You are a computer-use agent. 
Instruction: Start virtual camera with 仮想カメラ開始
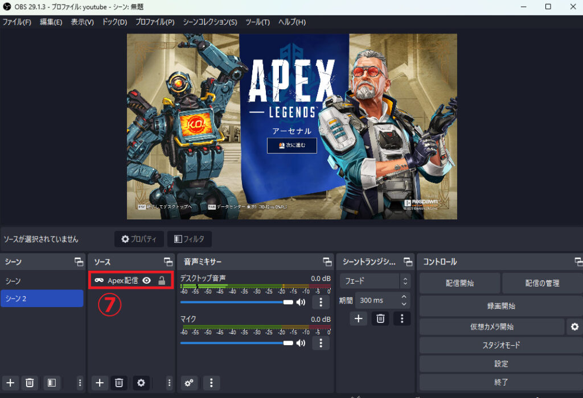pos(492,327)
